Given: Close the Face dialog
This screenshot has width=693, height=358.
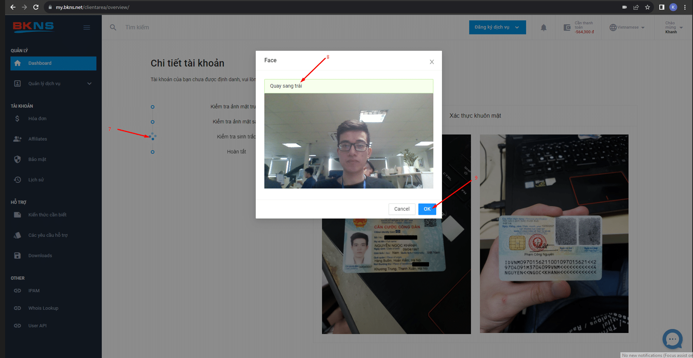Looking at the screenshot, I should (432, 62).
